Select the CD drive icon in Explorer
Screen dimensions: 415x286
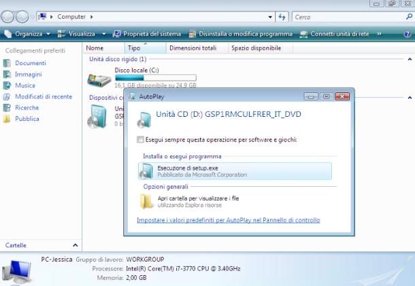click(97, 117)
